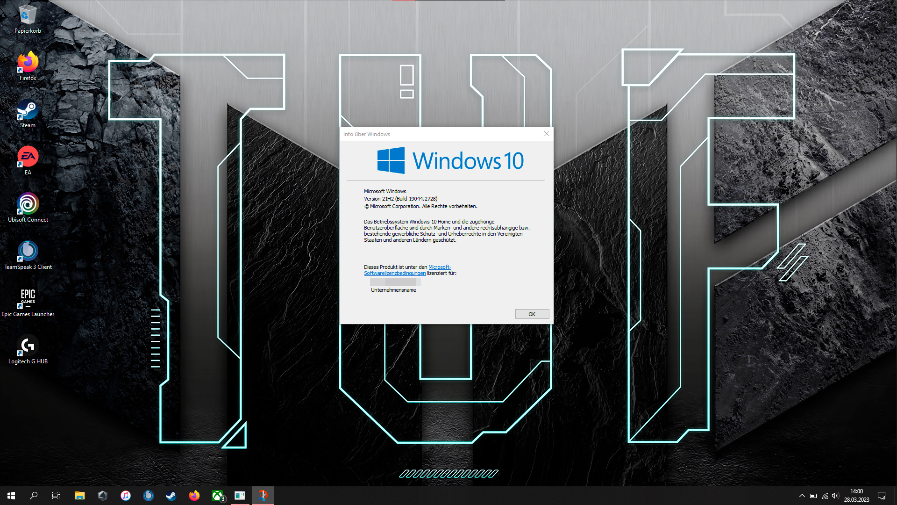
Task: Open the Action Center notifications
Action: tap(882, 495)
